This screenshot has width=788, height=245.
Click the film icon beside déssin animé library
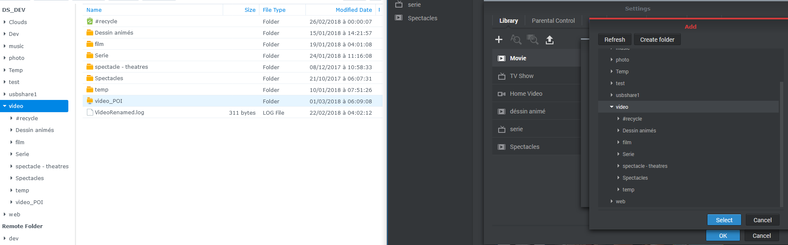point(502,112)
